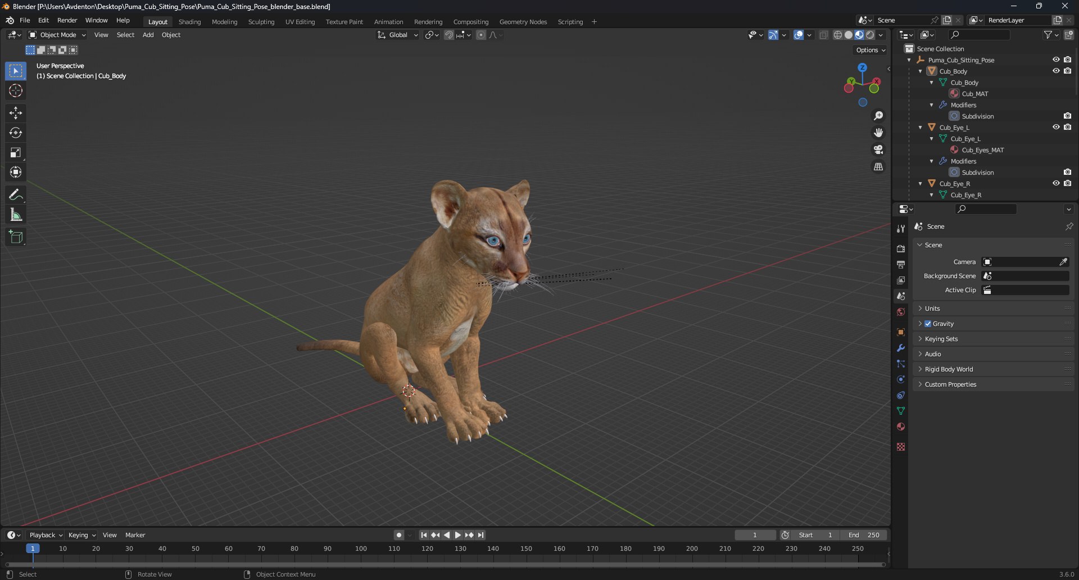Open Object Mode dropdown
Viewport: 1079px width, 580px height.
[x=57, y=35]
